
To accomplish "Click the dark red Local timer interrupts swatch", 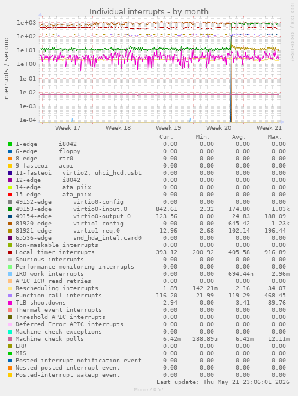I will pos(10,252).
